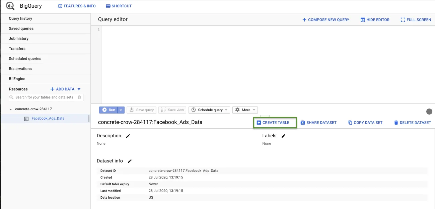Select Facebook_Ads_Data dataset in tree
Image resolution: width=435 pixels, height=209 pixels.
[x=48, y=118]
